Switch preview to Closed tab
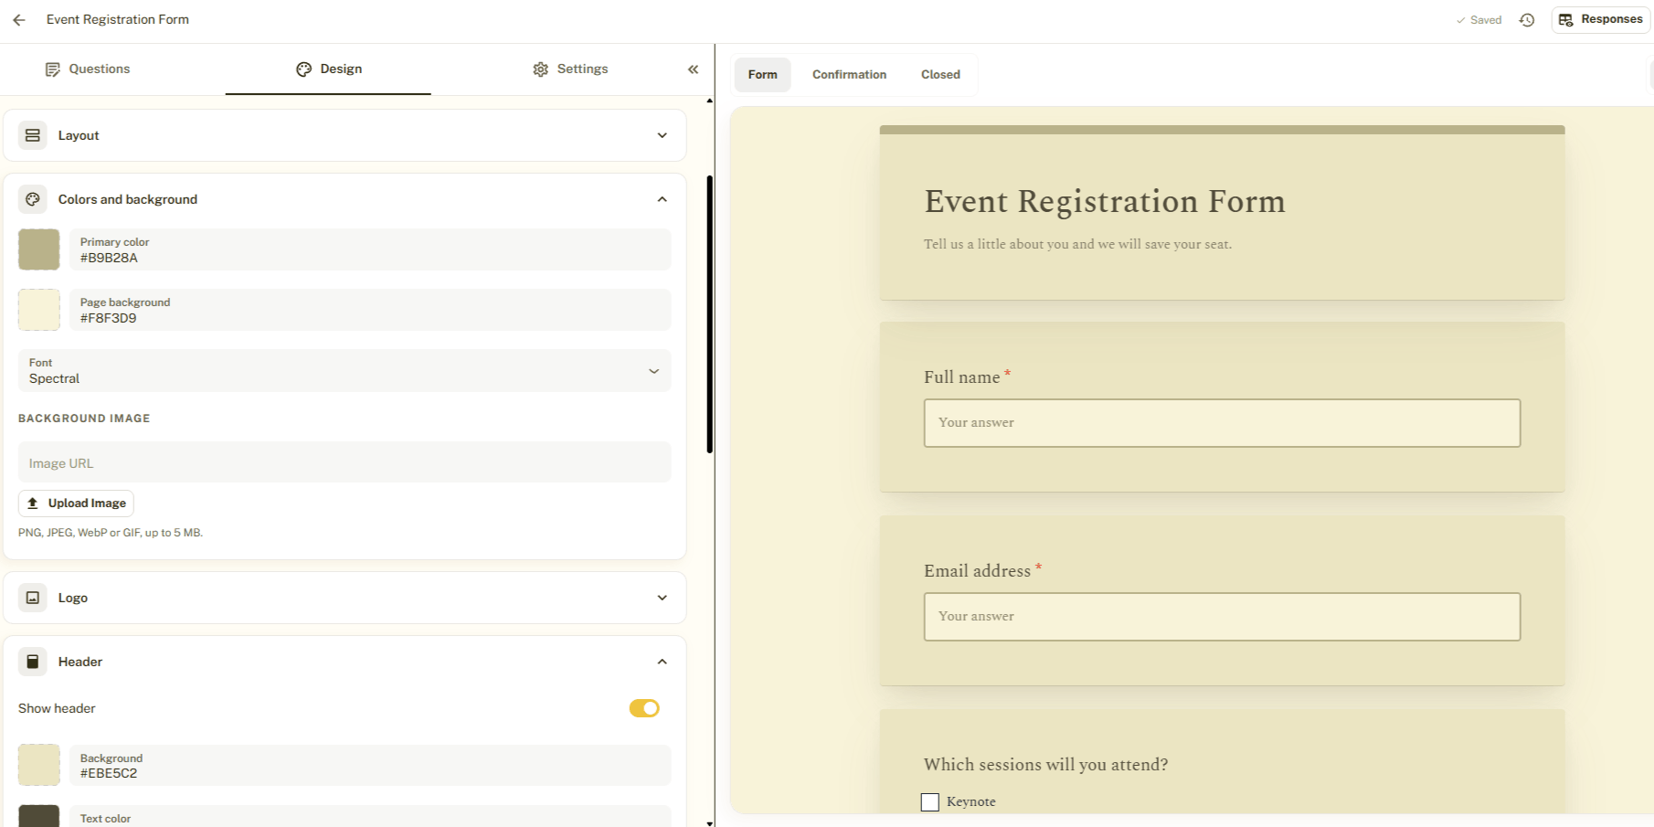1654x827 pixels. [x=940, y=75]
